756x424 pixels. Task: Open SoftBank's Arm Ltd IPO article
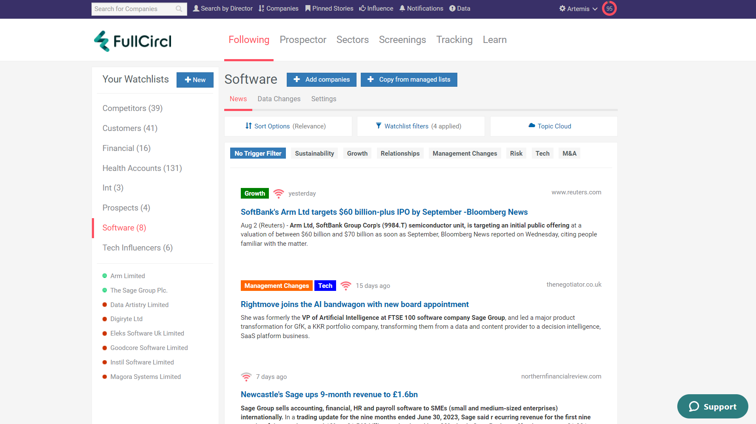coord(384,212)
